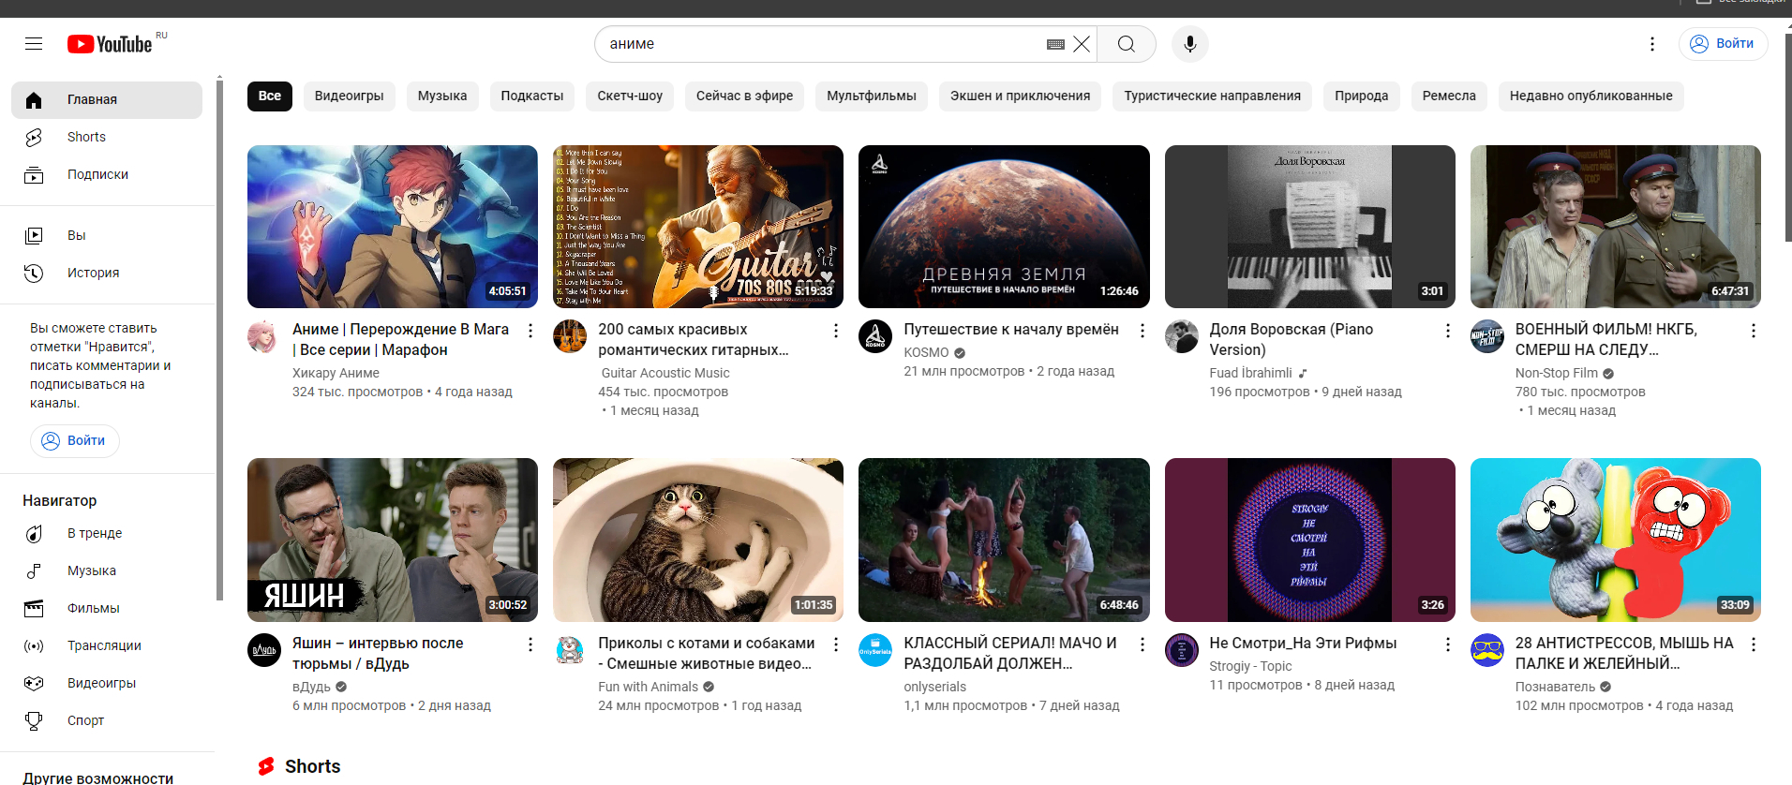Go to Trending in Navigator
Screen dimensions: 1792x785
point(94,533)
